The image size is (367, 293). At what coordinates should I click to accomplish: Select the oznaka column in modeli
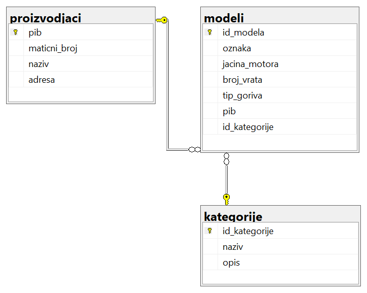pyautogui.click(x=280, y=48)
